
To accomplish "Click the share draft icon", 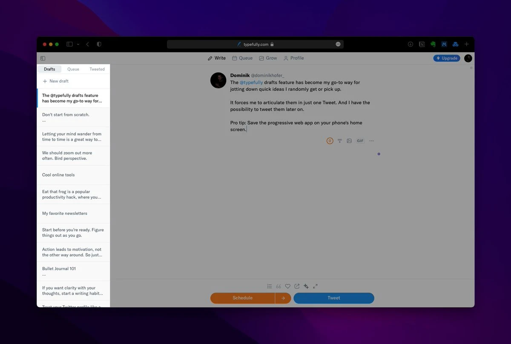I will coord(297,286).
